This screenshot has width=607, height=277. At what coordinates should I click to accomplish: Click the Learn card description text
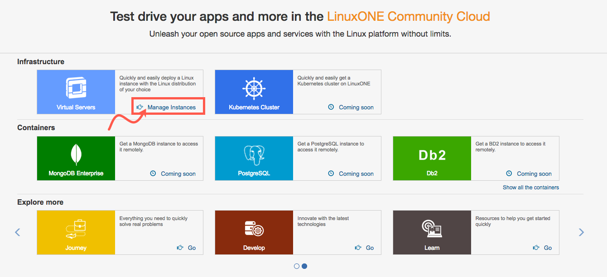(x=513, y=221)
